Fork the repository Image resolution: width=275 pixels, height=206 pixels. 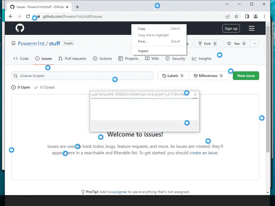click(208, 44)
